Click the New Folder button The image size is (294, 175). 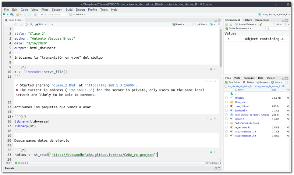[233, 82]
